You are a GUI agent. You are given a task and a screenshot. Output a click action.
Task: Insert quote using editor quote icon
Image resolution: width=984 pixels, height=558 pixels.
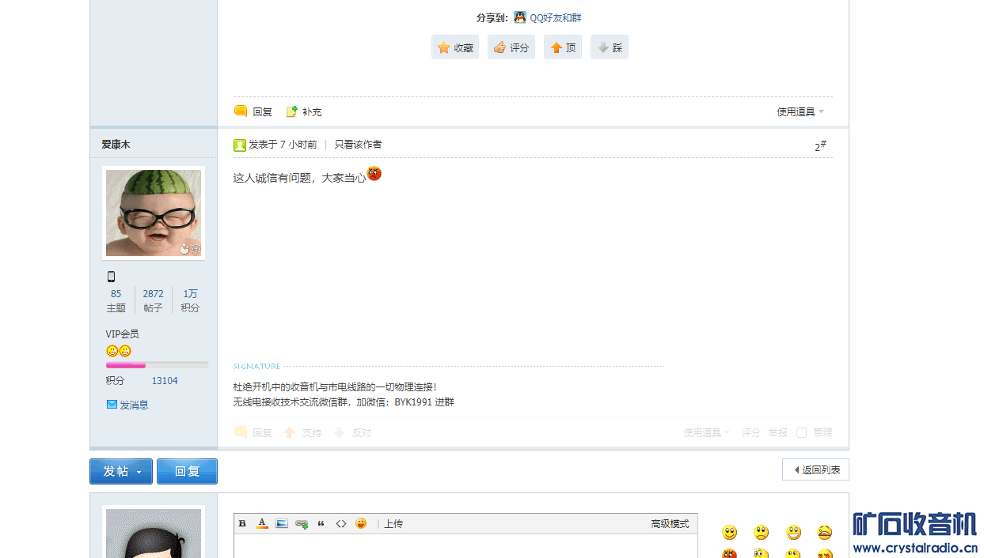pyautogui.click(x=321, y=523)
